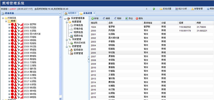Click red status circle of 2017 长顺路
The width and height of the screenshot is (214, 100).
[12, 81]
